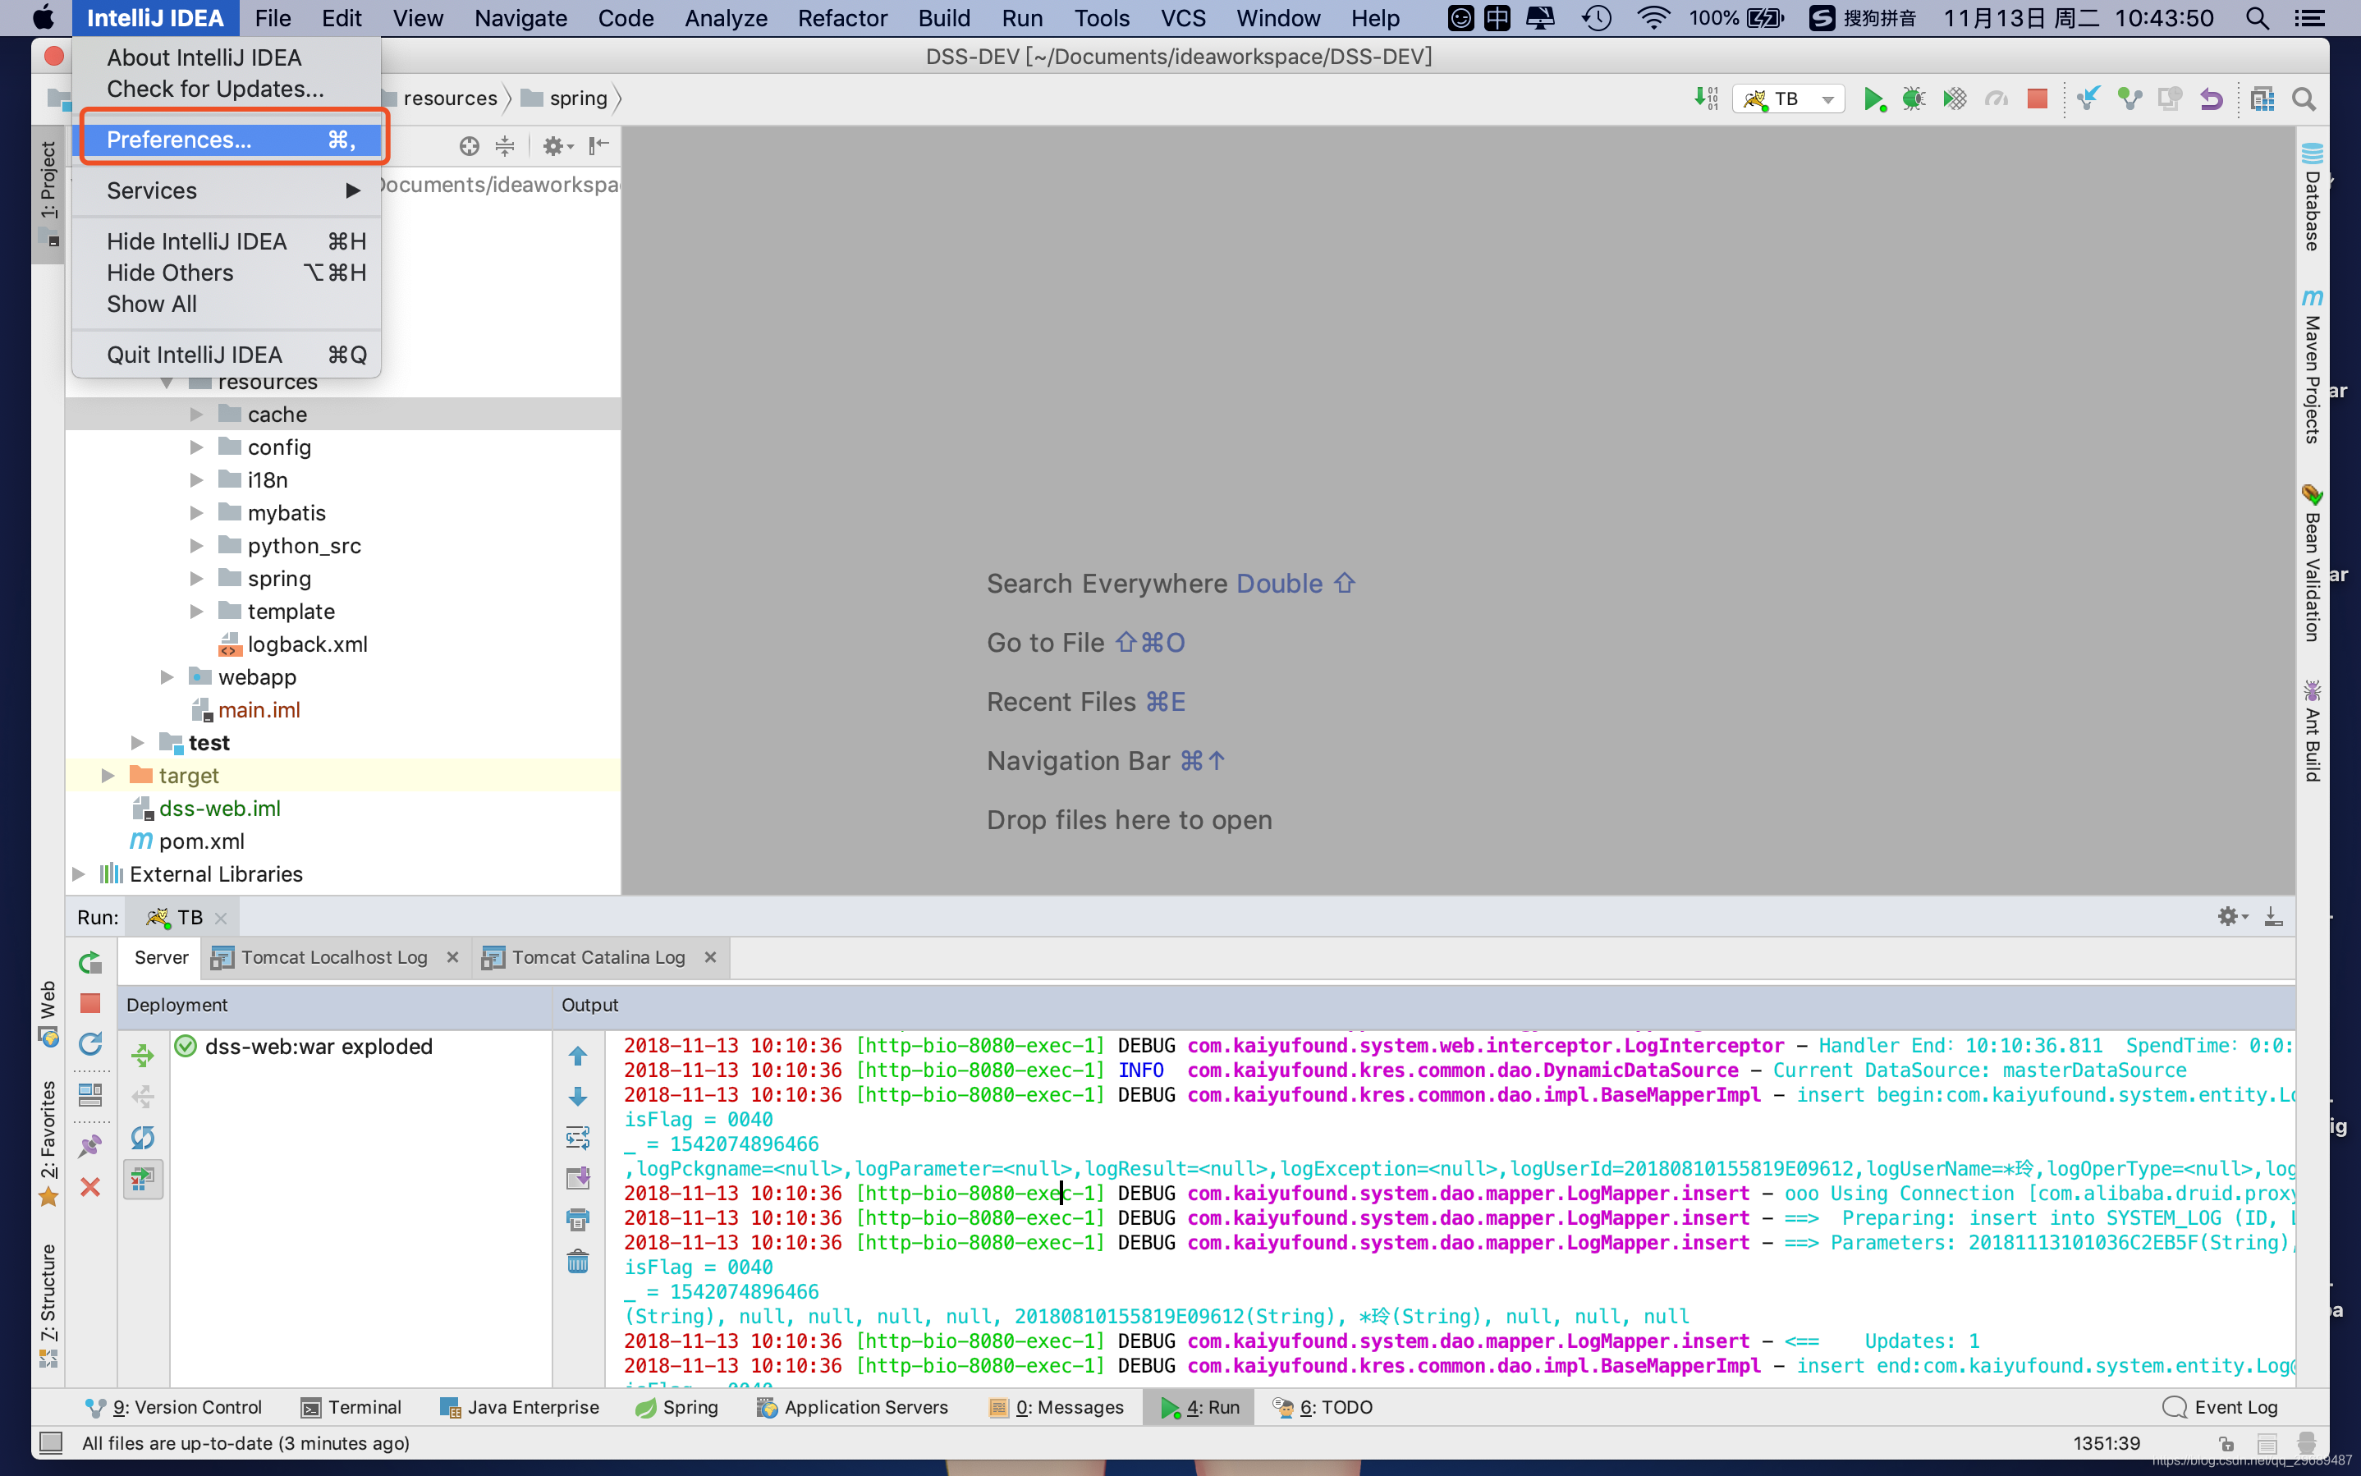
Task: Click the red Stop button in top toolbar
Action: tap(2037, 99)
